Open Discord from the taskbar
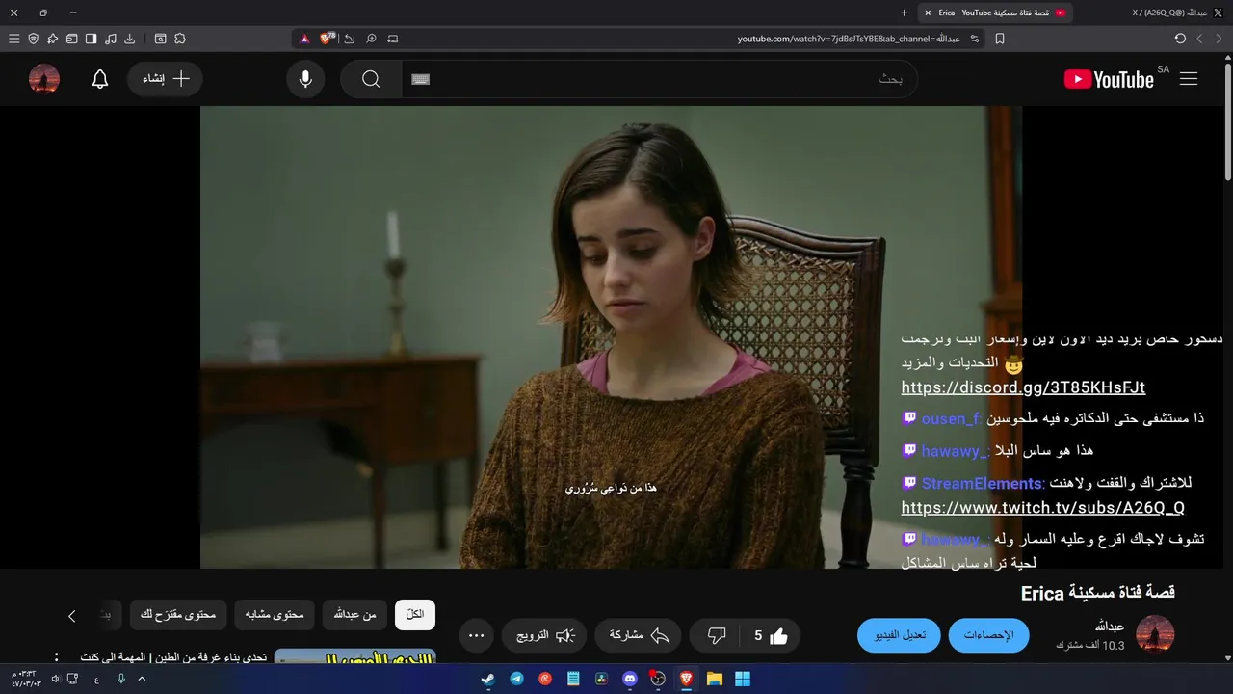The width and height of the screenshot is (1233, 694). click(x=630, y=679)
